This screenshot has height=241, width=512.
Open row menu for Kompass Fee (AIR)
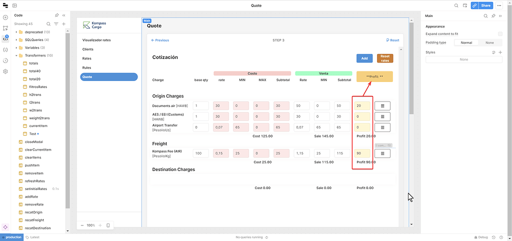click(x=382, y=153)
